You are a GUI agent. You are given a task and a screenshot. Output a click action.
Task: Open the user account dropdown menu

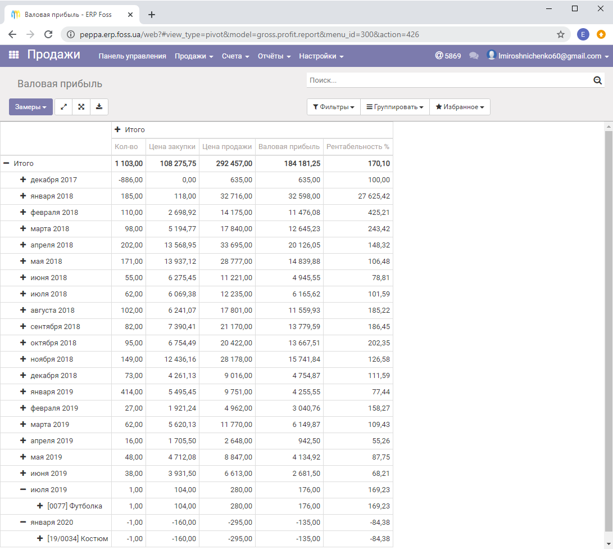pos(548,56)
